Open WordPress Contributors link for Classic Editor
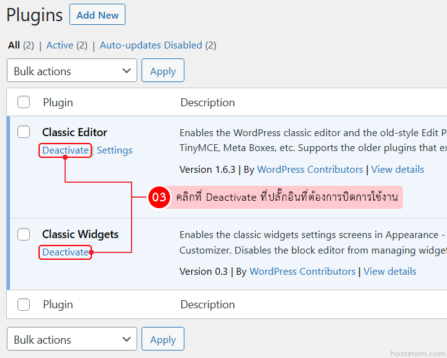Image resolution: width=447 pixels, height=358 pixels. pyautogui.click(x=310, y=170)
